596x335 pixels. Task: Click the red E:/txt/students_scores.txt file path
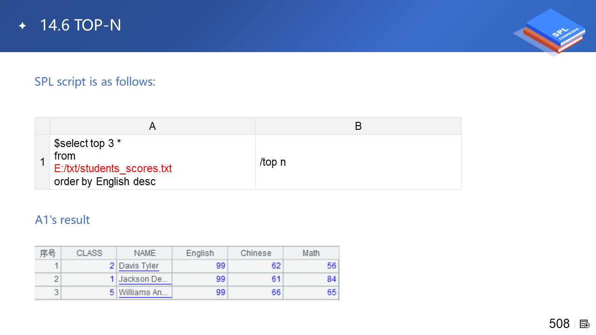(113, 168)
